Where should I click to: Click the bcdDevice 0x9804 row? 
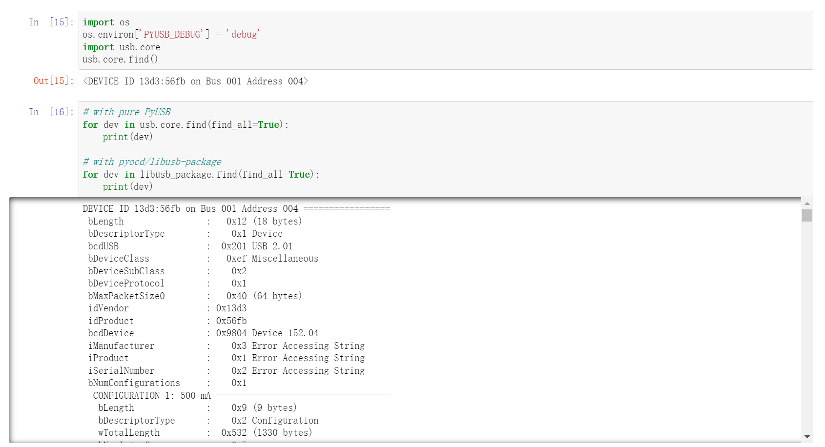pyautogui.click(x=203, y=333)
